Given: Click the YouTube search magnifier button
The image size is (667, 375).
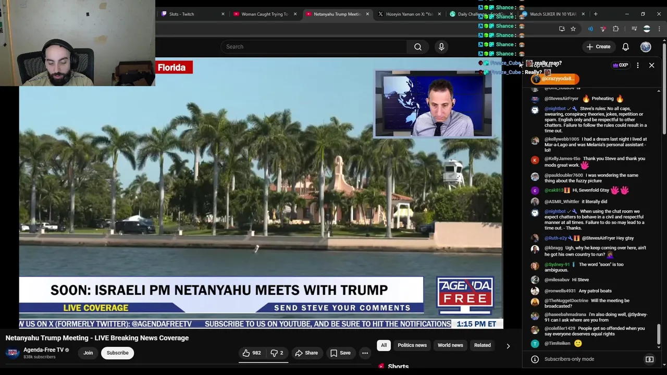Looking at the screenshot, I should click(418, 47).
